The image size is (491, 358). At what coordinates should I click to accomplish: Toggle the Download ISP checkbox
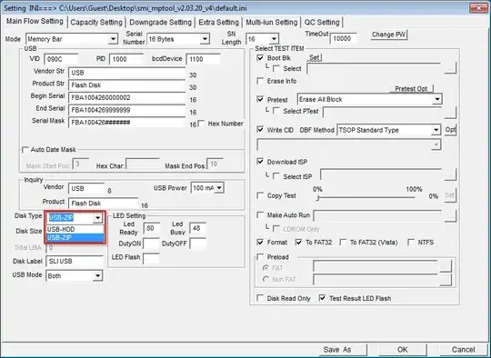260,162
